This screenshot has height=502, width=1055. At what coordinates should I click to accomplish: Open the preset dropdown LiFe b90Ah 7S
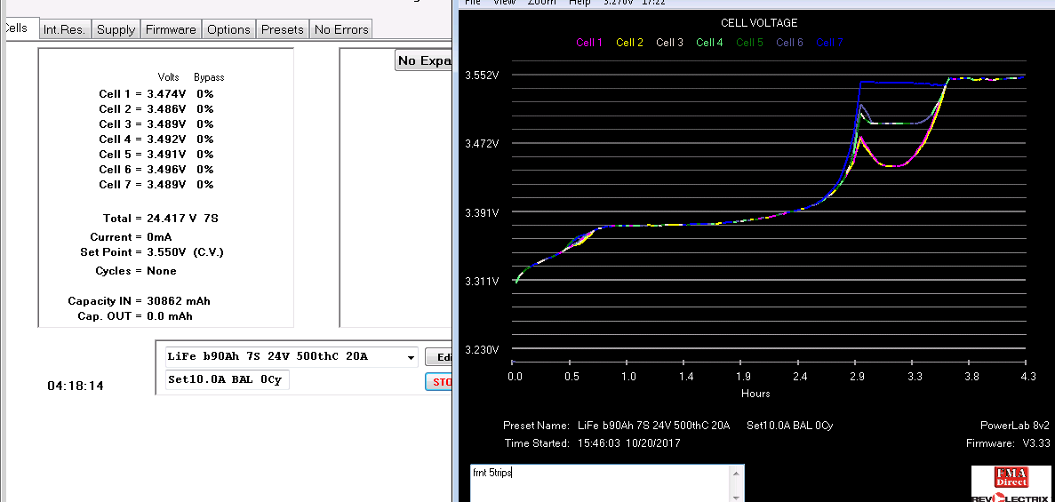[410, 357]
